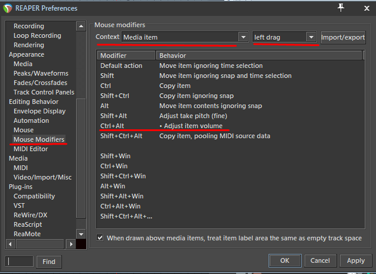Image resolution: width=376 pixels, height=274 pixels.
Task: Select the Shift+Ctrl+Alt+... modifier row
Action: click(x=230, y=216)
